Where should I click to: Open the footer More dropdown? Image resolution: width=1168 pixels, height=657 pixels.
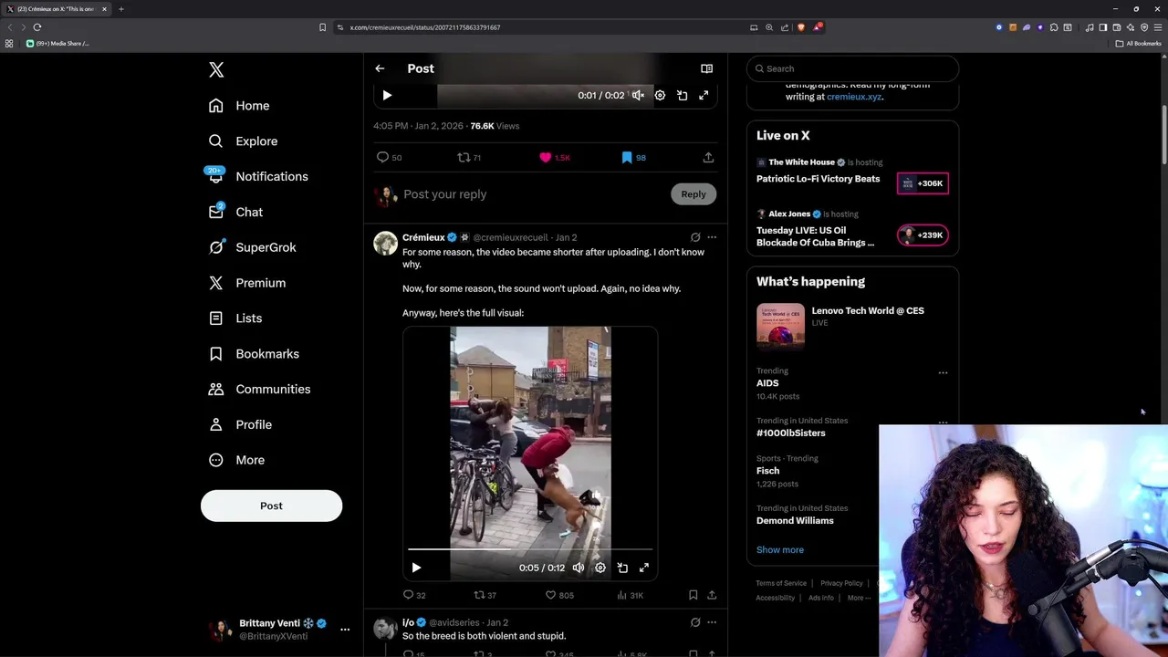859,598
